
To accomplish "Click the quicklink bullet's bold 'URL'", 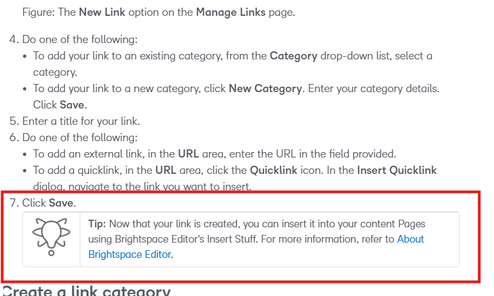I will click(x=166, y=170).
